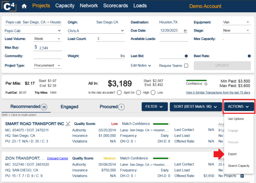
Task: Click the Last Bid info icon
Action: click(186, 56)
